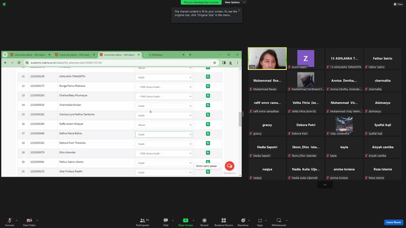Click the red chat bubble widget

coord(230,166)
